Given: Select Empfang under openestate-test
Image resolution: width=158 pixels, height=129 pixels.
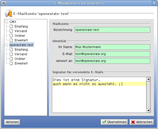Looking at the screenshot, I should pyautogui.click(x=21, y=50).
